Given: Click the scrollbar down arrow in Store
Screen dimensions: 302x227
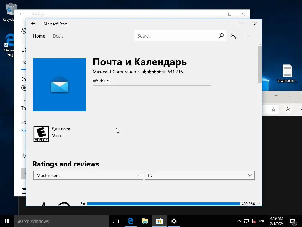Looking at the screenshot, I should 260,204.
